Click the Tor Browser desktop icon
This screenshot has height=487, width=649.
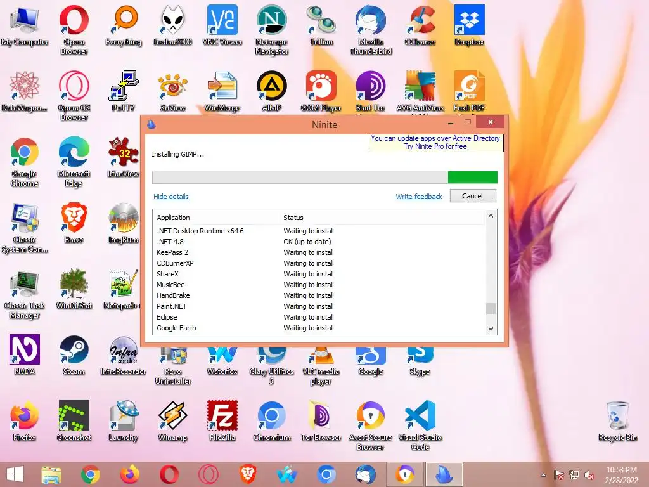tap(321, 421)
